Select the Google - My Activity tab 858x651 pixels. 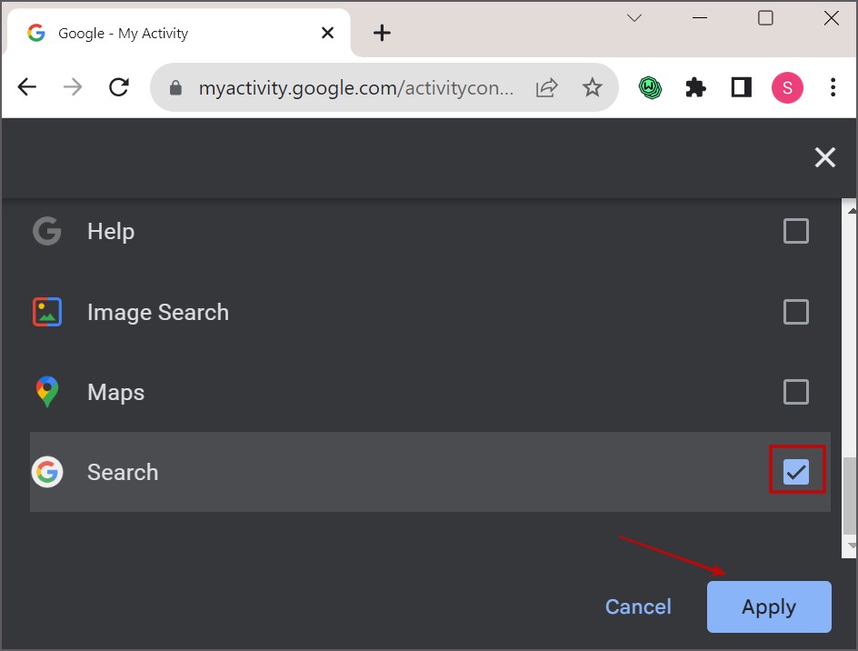(x=178, y=33)
